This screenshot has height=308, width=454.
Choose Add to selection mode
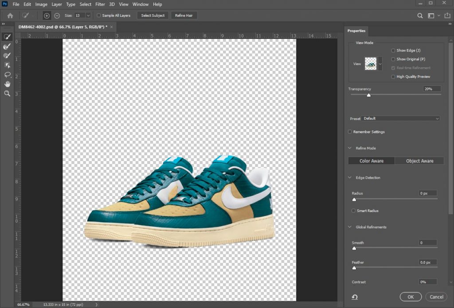coord(47,15)
